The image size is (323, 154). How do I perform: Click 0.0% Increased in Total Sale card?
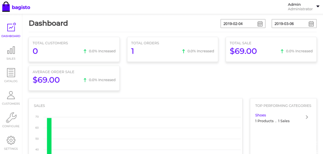pyautogui.click(x=299, y=51)
